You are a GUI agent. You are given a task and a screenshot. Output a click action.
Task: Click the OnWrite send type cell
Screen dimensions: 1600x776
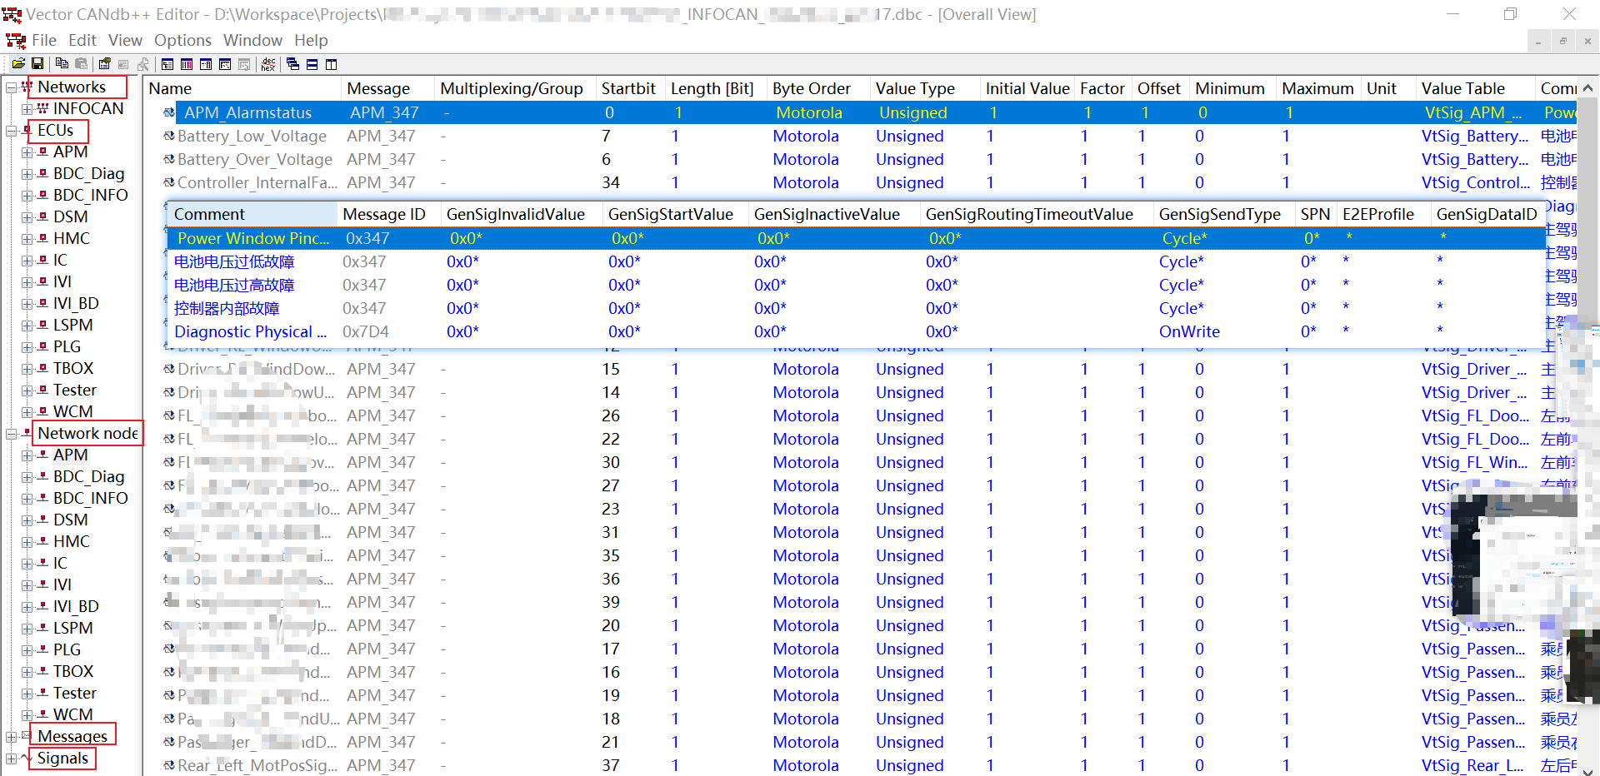click(x=1189, y=331)
